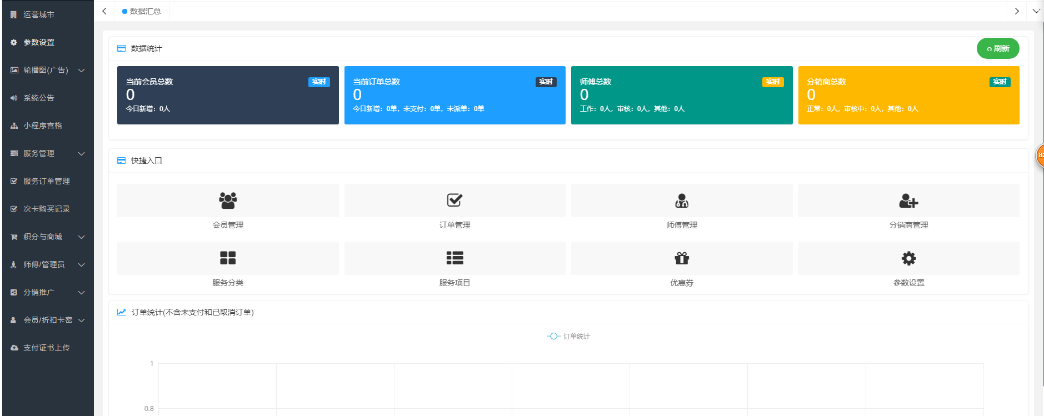
Task: Open 运营城市 in the sidebar
Action: pyautogui.click(x=48, y=14)
